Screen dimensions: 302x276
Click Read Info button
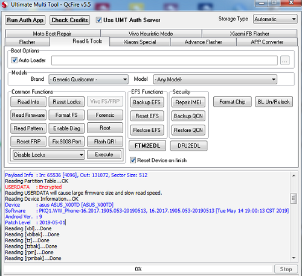[28, 102]
